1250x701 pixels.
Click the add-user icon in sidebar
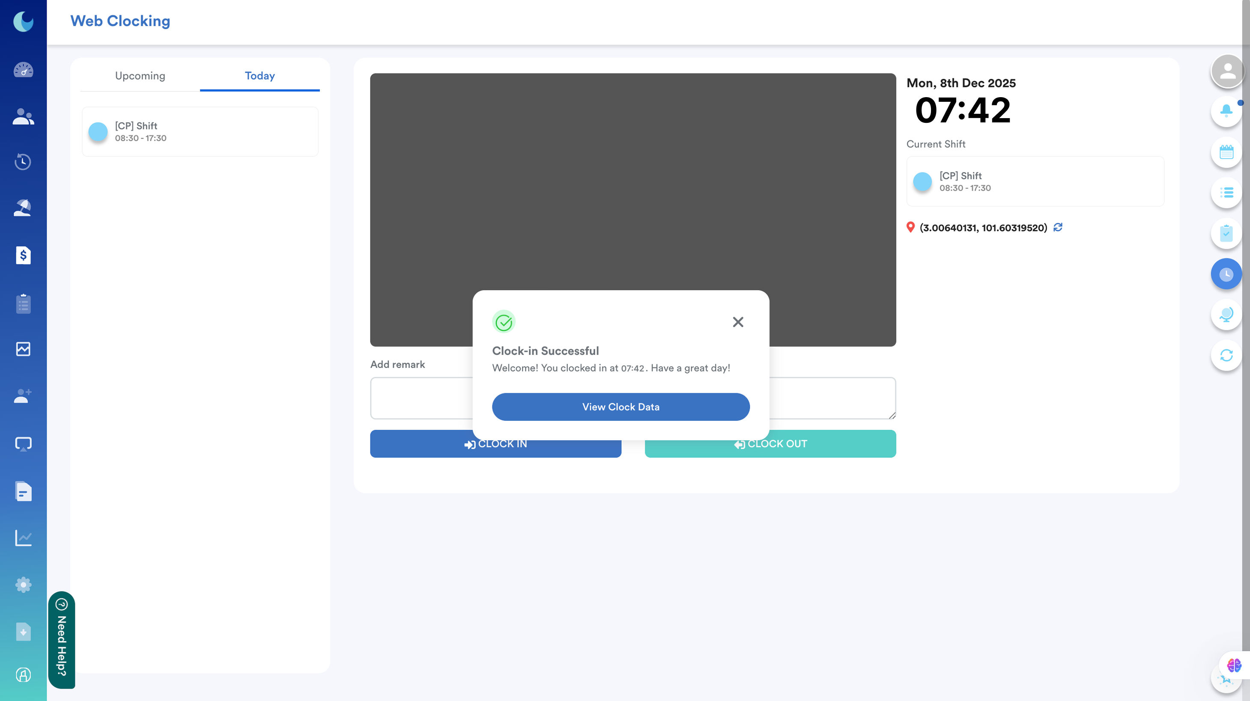(x=23, y=395)
